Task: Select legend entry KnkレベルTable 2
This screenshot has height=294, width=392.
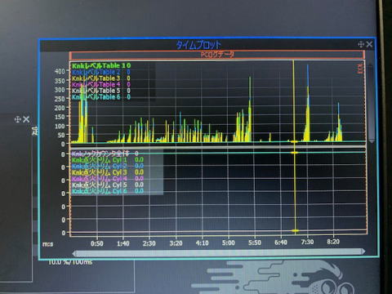Action: pyautogui.click(x=101, y=72)
